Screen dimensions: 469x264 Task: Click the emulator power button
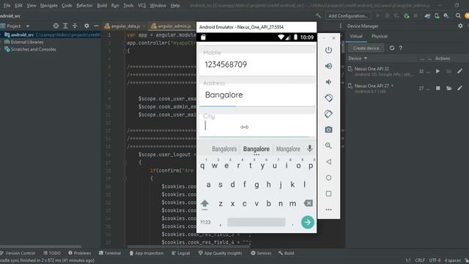pos(328,50)
